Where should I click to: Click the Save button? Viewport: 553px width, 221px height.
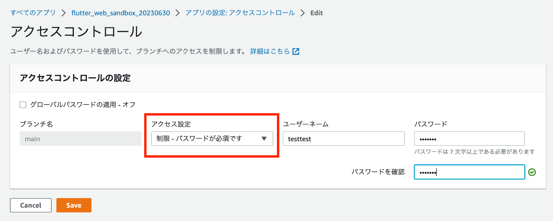(x=74, y=205)
